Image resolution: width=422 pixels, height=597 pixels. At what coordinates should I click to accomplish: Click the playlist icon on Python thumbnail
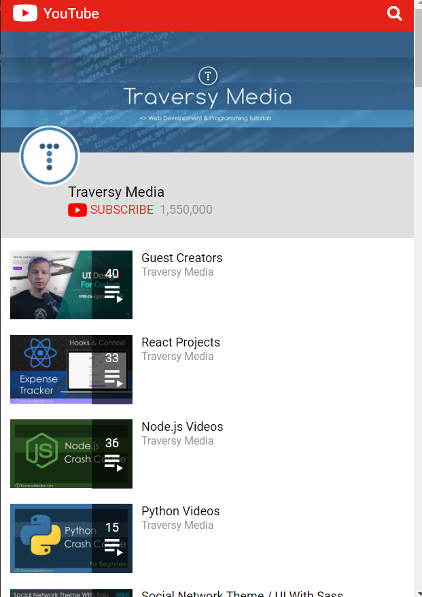(x=113, y=549)
